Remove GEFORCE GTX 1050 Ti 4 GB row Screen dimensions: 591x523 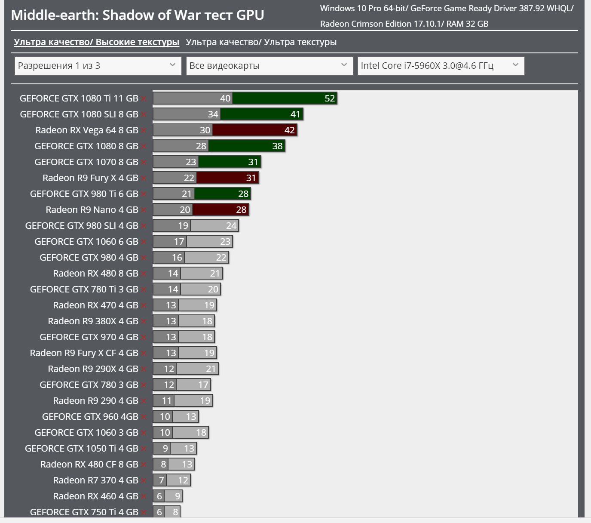pos(144,449)
